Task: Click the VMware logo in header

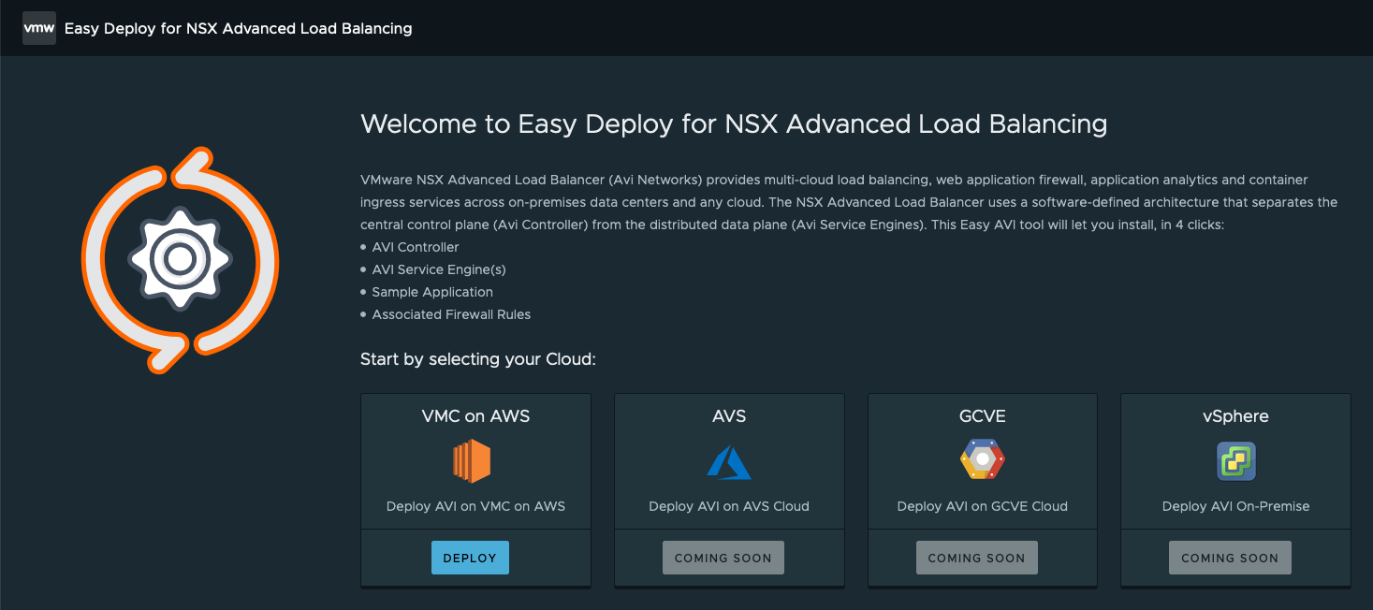Action: point(38,28)
